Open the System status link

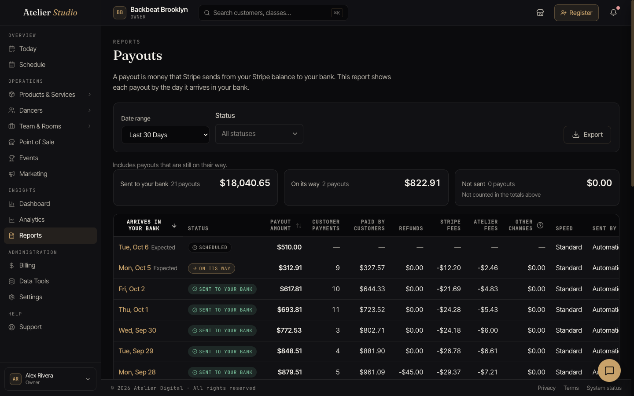tap(604, 388)
